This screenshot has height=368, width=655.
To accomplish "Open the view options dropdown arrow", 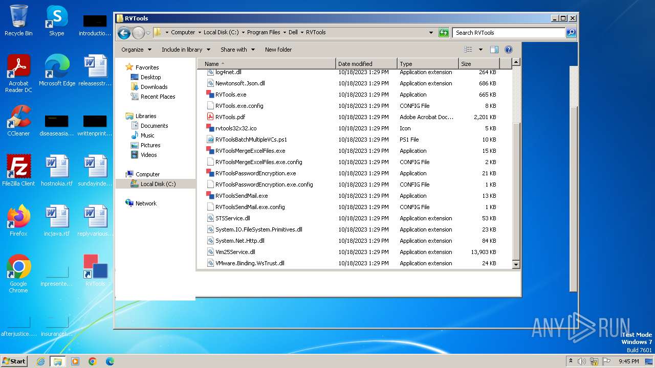I will pyautogui.click(x=481, y=50).
